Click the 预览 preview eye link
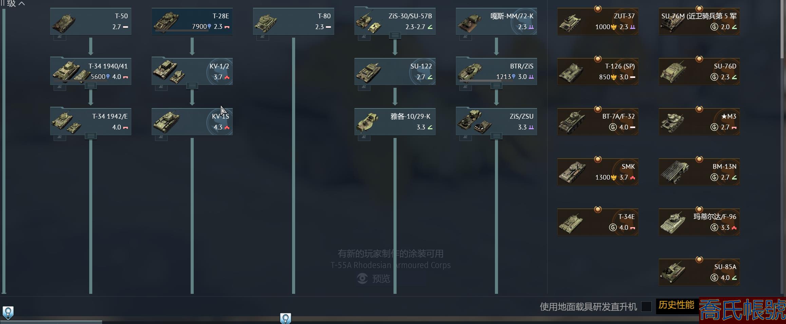Viewport: 786px width, 324px height. point(373,279)
